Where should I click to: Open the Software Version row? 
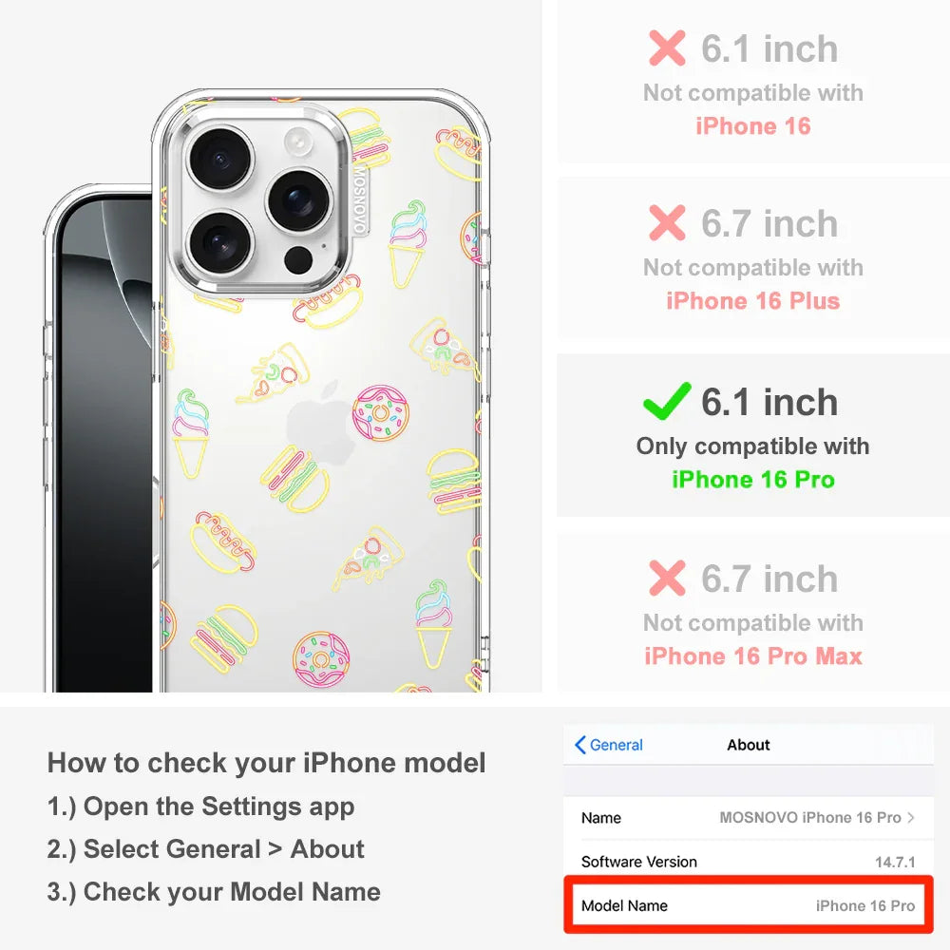coord(749,862)
